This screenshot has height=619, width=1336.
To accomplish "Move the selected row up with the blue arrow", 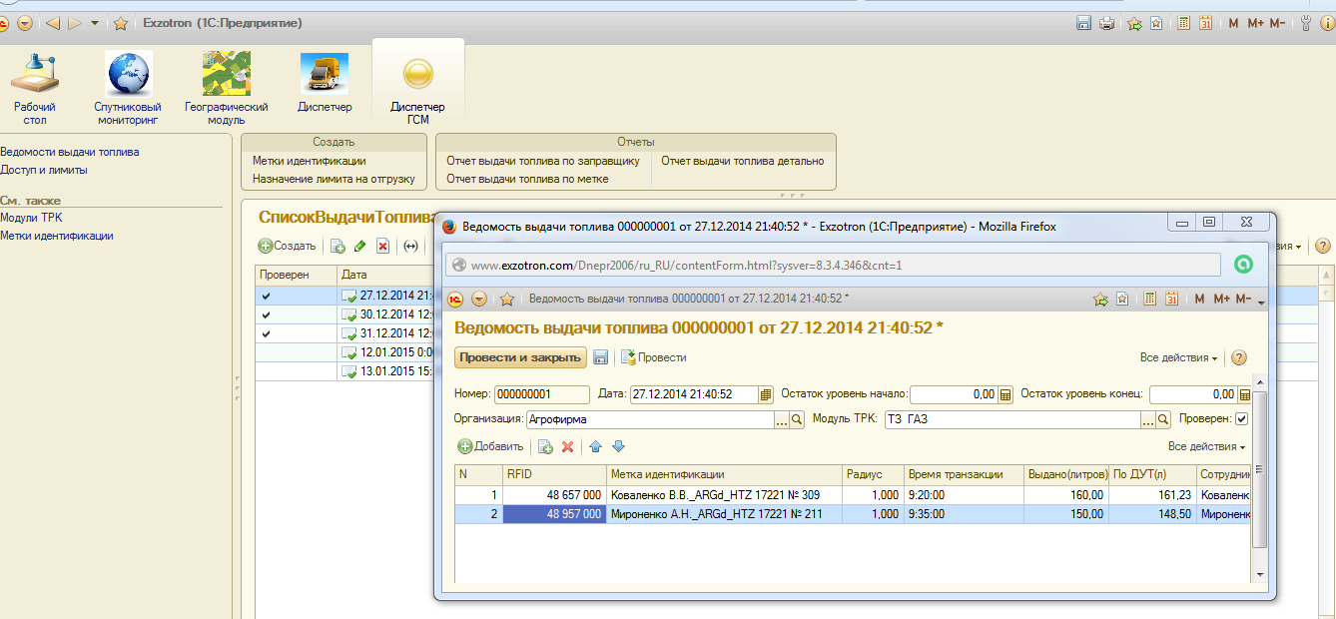I will (x=596, y=446).
